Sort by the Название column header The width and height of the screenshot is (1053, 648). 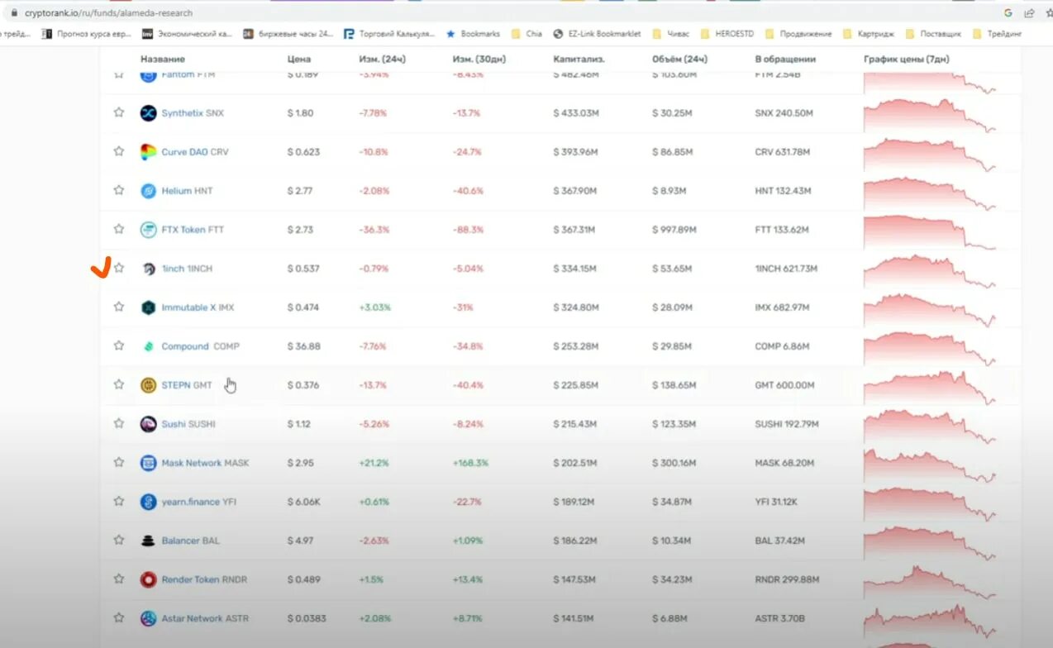click(163, 60)
